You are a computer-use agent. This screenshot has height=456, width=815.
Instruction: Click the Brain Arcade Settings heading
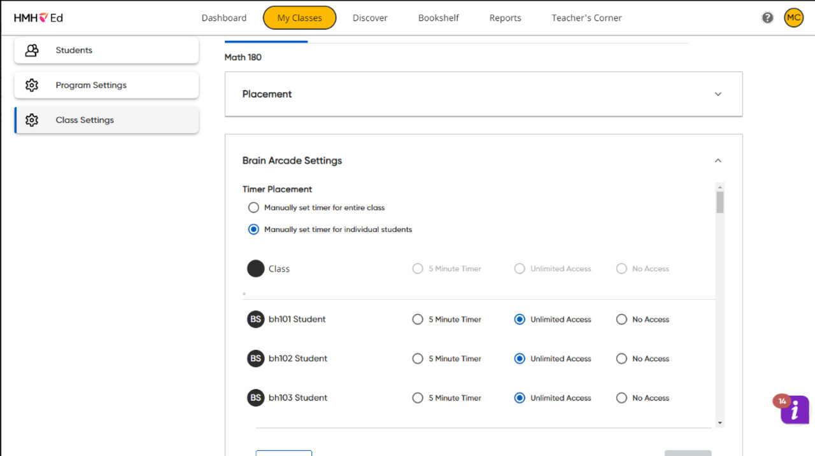click(x=292, y=161)
